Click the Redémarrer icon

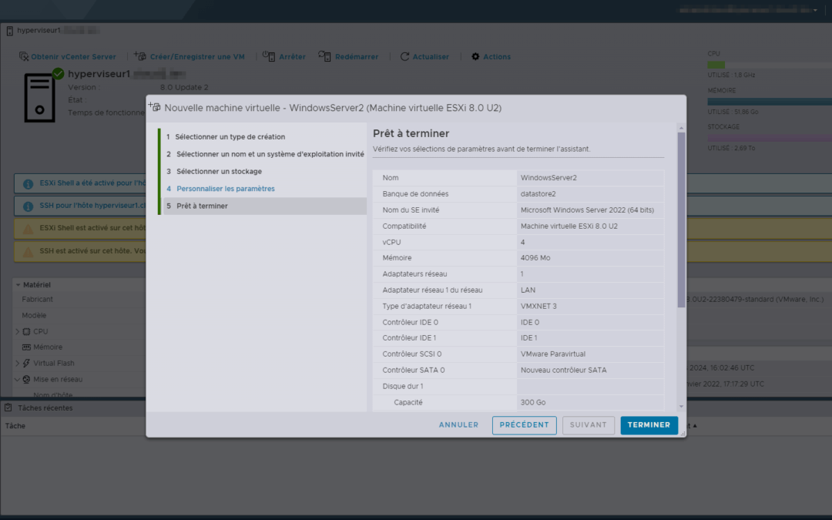tap(325, 55)
